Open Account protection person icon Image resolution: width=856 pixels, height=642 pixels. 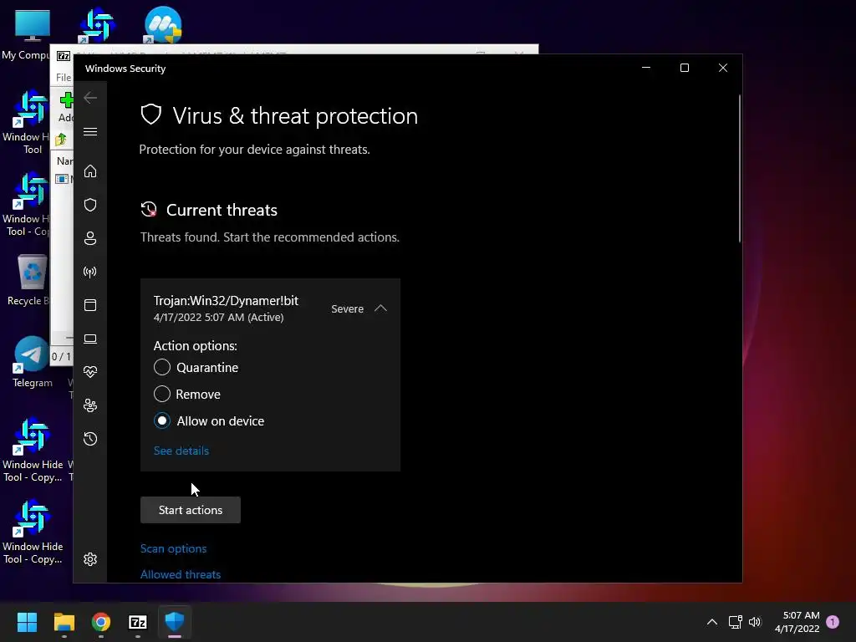coord(90,238)
